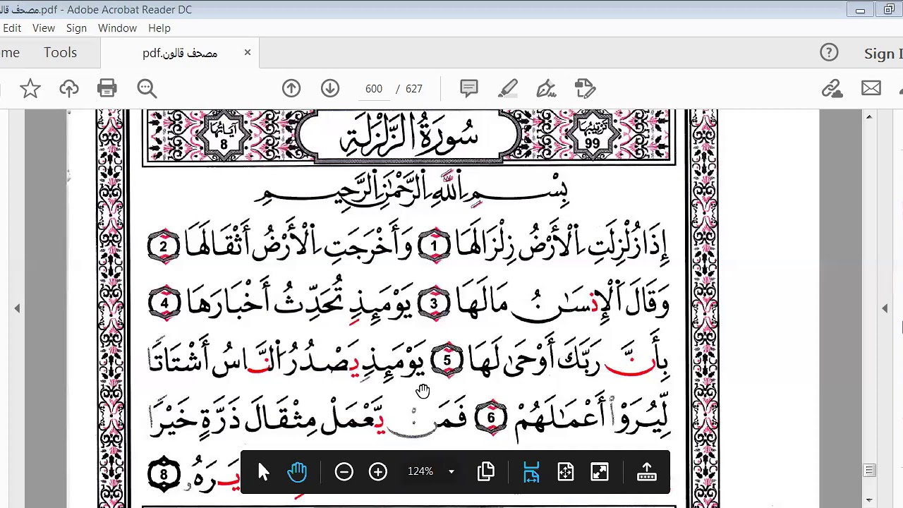Bookmark the file with the star icon
This screenshot has height=508, width=903.
point(30,89)
